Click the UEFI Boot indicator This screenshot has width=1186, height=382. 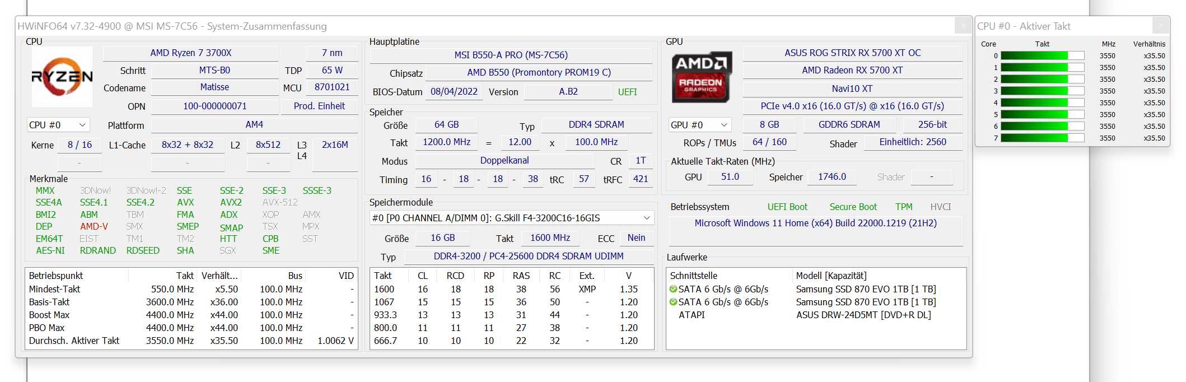point(787,207)
